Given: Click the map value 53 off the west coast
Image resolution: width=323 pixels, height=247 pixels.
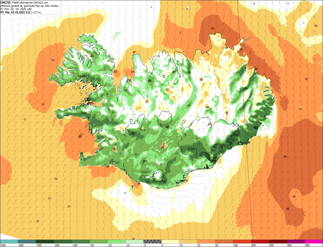Looking at the screenshot, I should [x=80, y=137].
